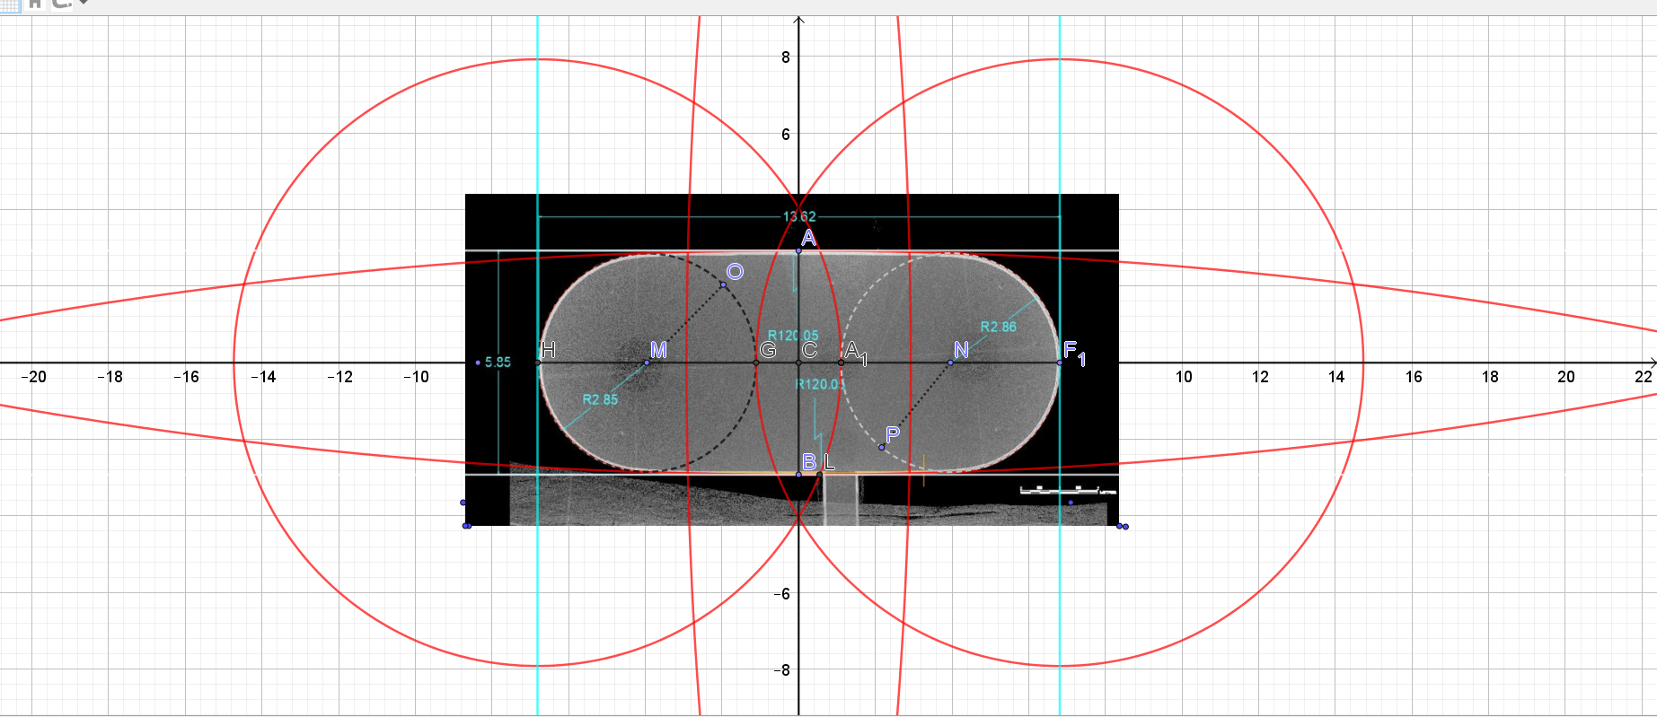Select point B on the bottom edge
The height and width of the screenshot is (717, 1657).
[x=798, y=474]
